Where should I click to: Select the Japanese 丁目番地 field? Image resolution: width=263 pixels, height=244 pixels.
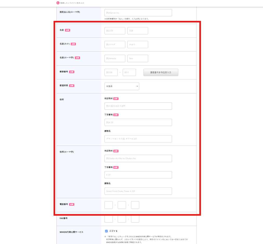pyautogui.click(x=138, y=122)
